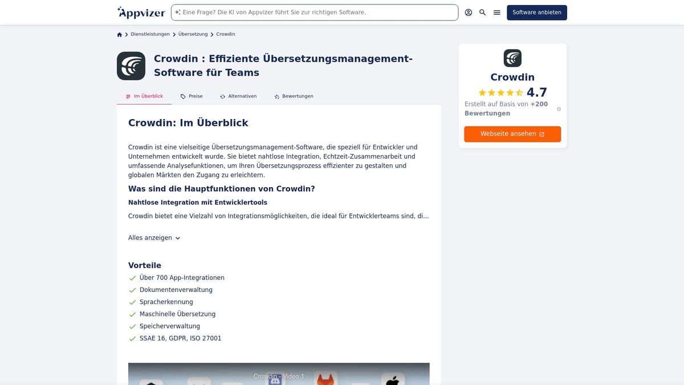The height and width of the screenshot is (385, 684).
Task: Open search via magnifier icon
Action: 483,13
